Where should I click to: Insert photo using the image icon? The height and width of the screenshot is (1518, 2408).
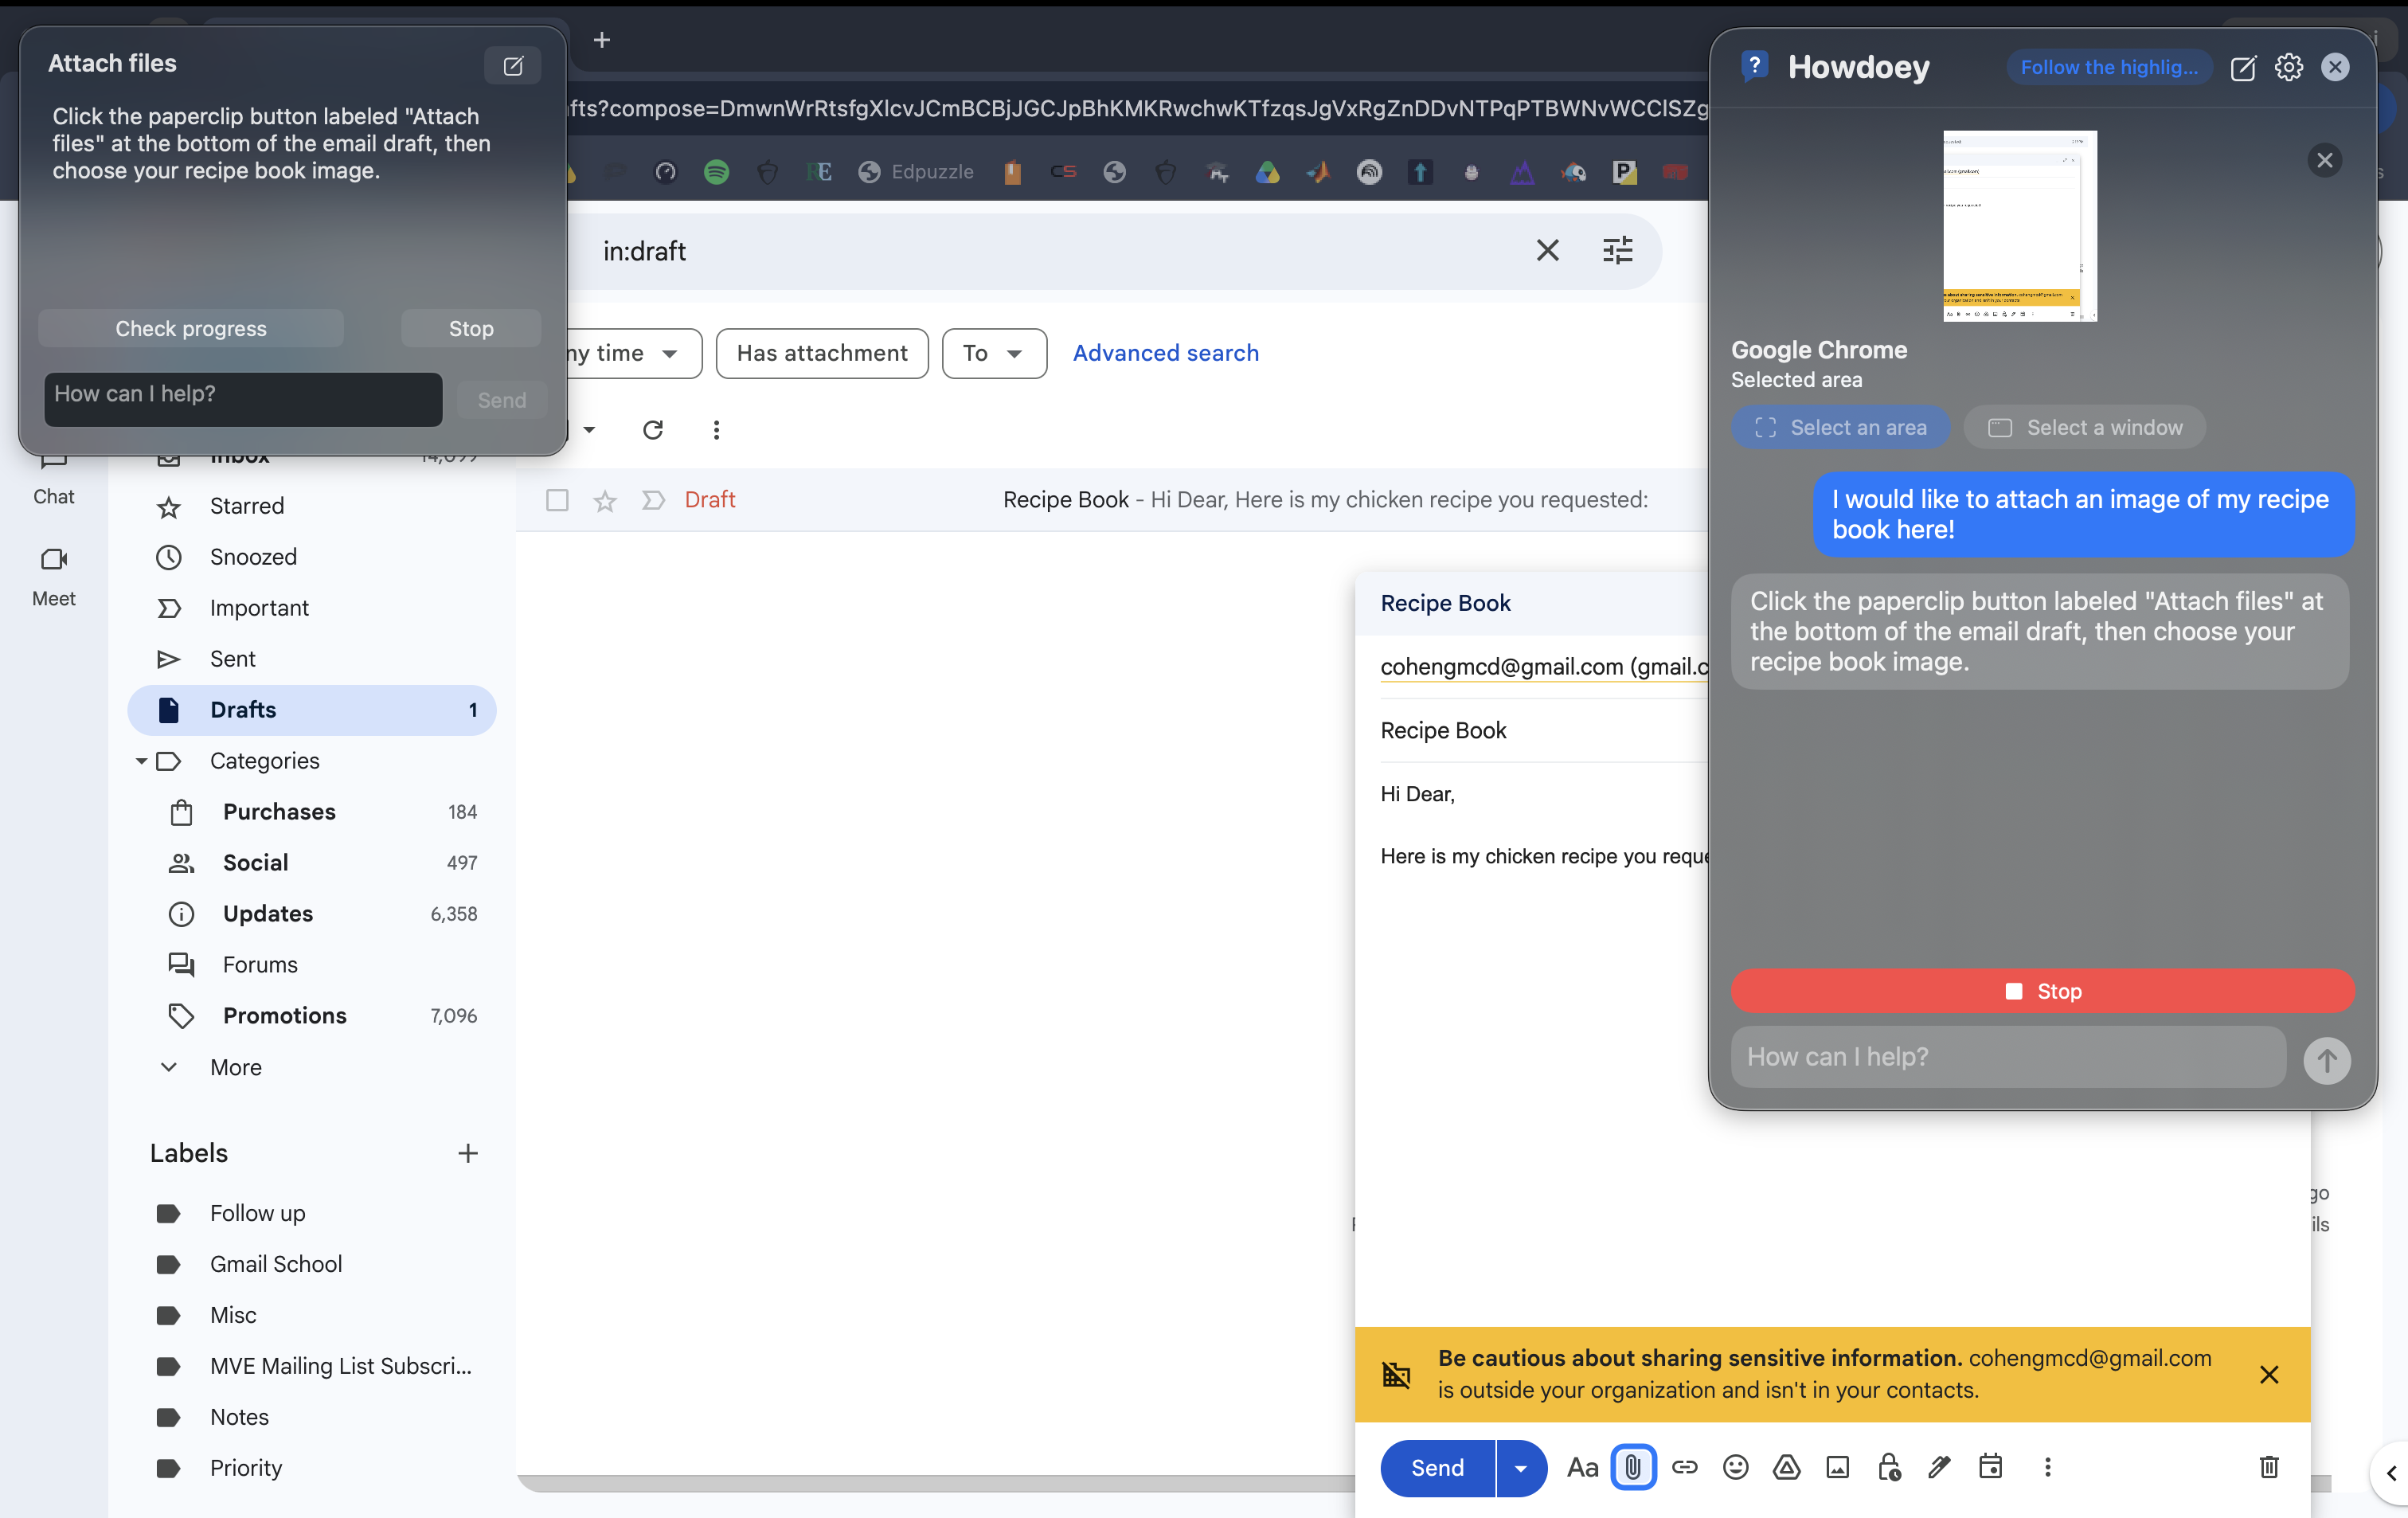pyautogui.click(x=1838, y=1467)
